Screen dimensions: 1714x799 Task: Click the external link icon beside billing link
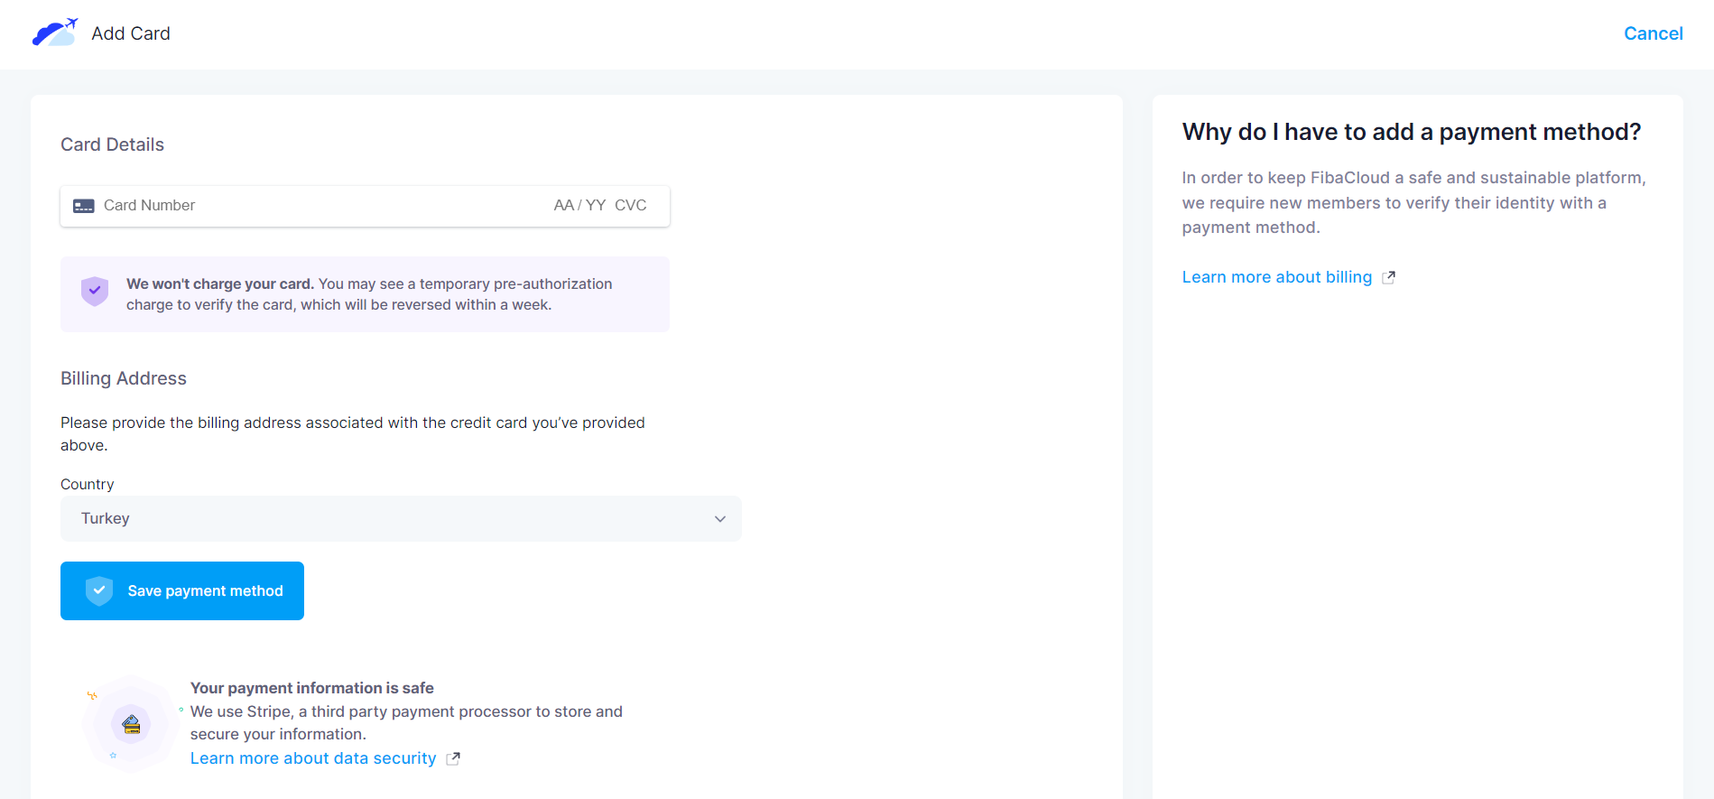(1389, 277)
